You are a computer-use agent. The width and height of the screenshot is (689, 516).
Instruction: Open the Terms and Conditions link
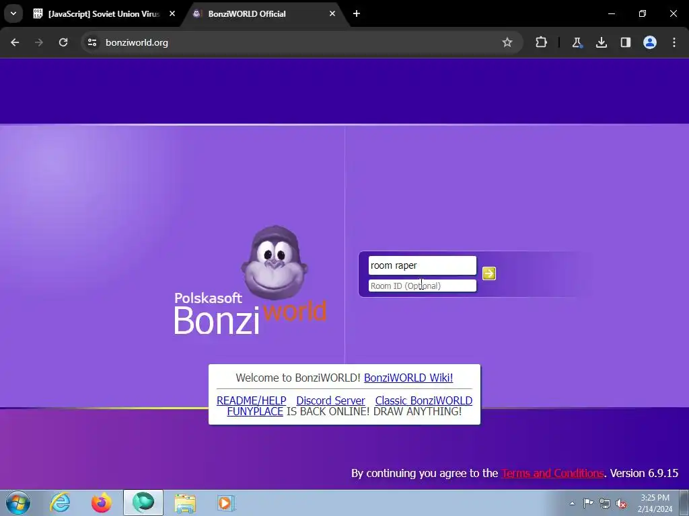(552, 473)
